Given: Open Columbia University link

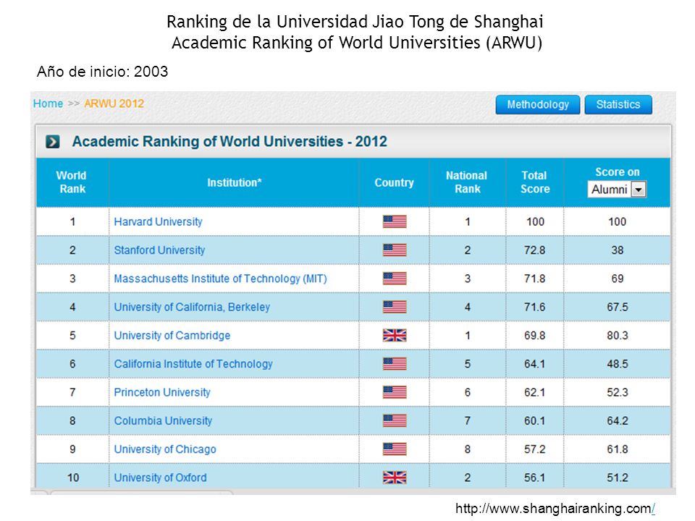Looking at the screenshot, I should coord(163,420).
